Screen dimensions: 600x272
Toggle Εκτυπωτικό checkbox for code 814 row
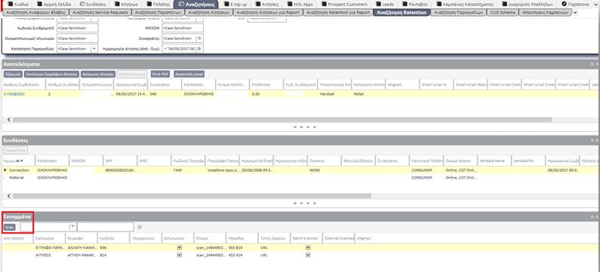[180, 255]
